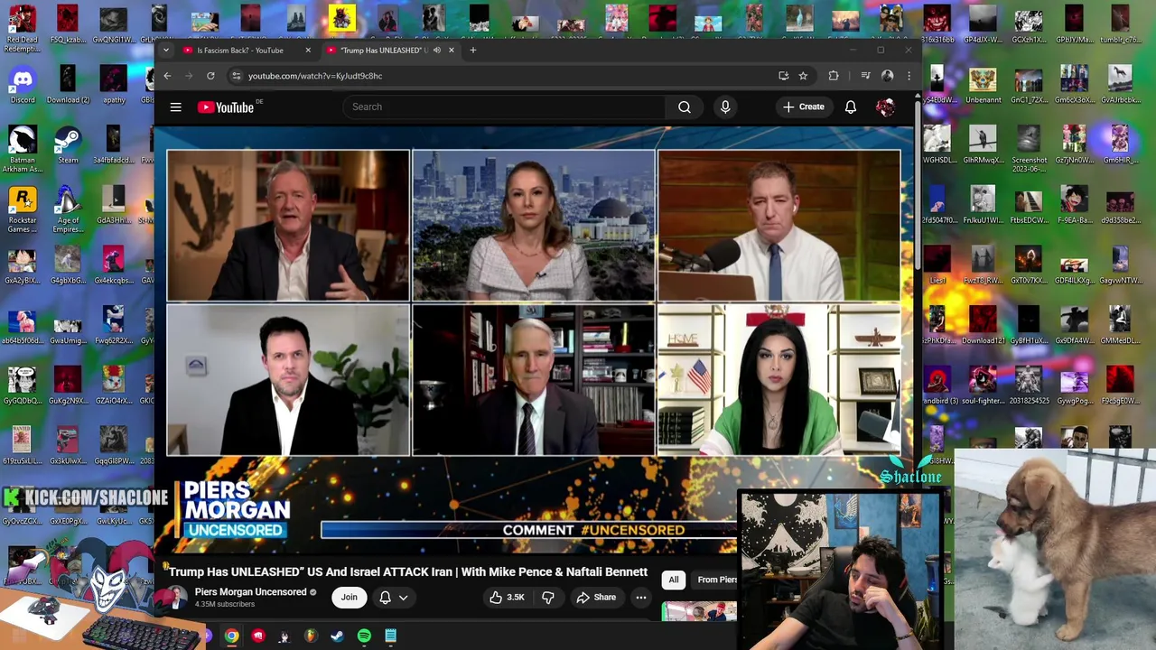The height and width of the screenshot is (650, 1156).
Task: Open the Chrome three-dot menu
Action: coord(909,76)
